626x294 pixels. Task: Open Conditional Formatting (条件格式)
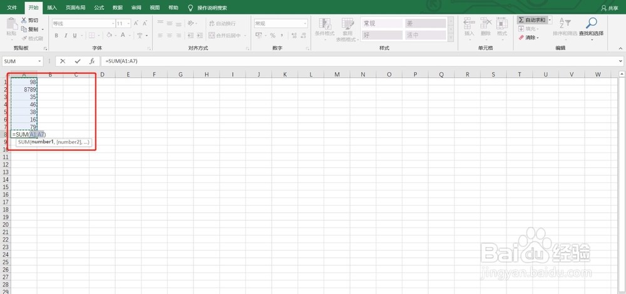324,29
